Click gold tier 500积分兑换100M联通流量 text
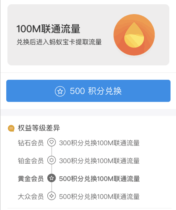The image size is (176, 210). 99,179
